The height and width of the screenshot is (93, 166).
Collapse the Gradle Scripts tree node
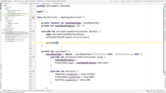[2, 30]
